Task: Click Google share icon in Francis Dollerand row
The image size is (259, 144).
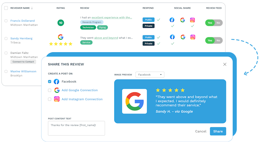Action: coord(182,20)
